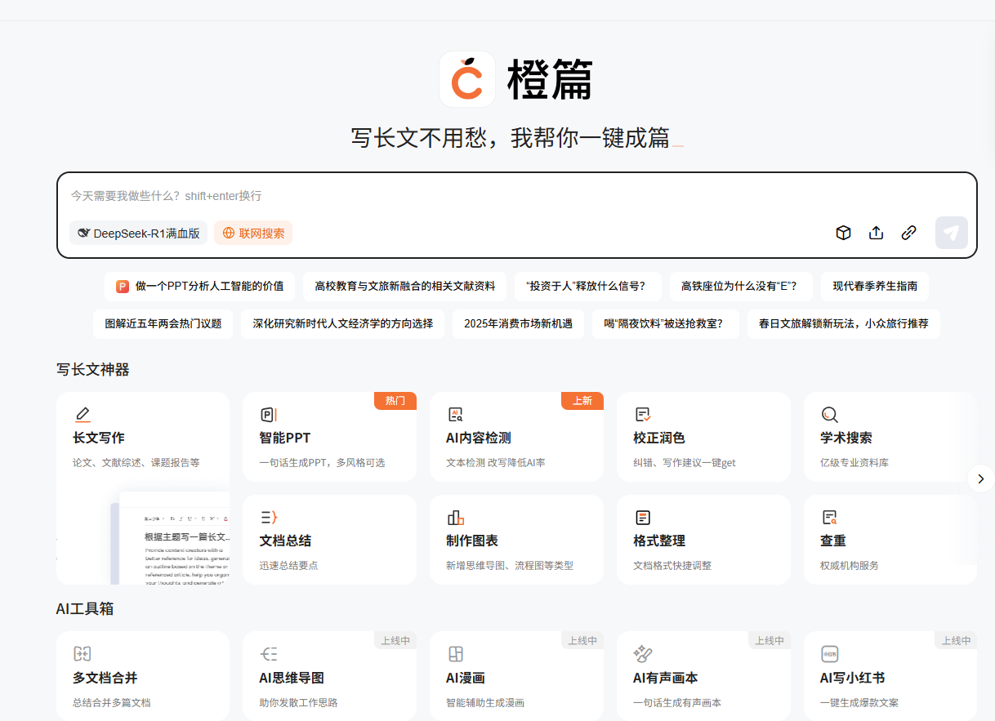Click the link attachment icon
The image size is (995, 721).
pyautogui.click(x=909, y=233)
